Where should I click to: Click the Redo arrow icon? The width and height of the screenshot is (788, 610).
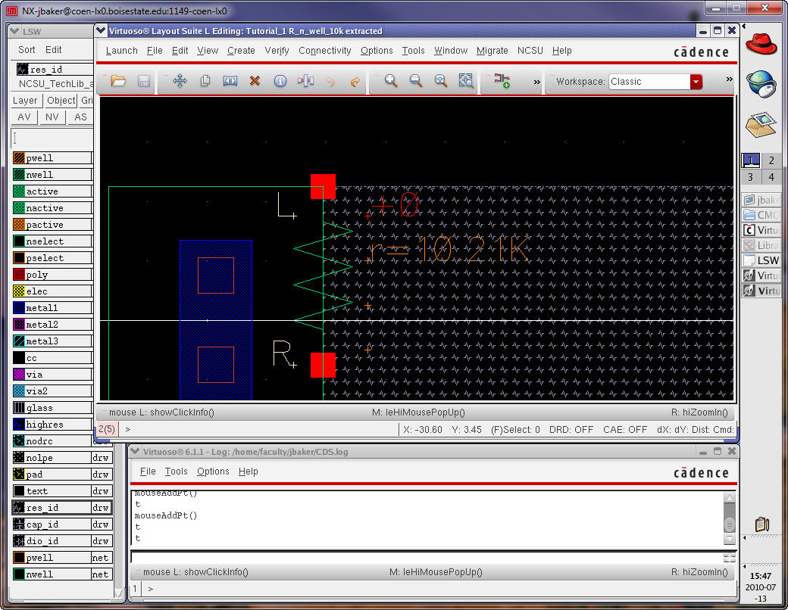355,81
